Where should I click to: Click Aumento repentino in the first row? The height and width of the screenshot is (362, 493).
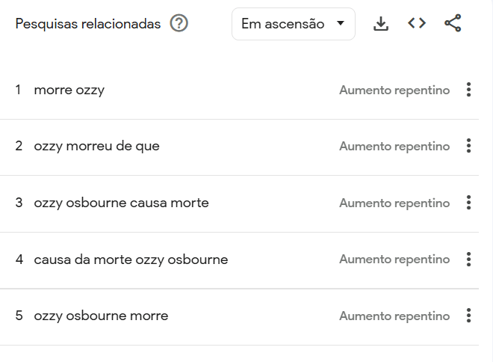click(394, 90)
